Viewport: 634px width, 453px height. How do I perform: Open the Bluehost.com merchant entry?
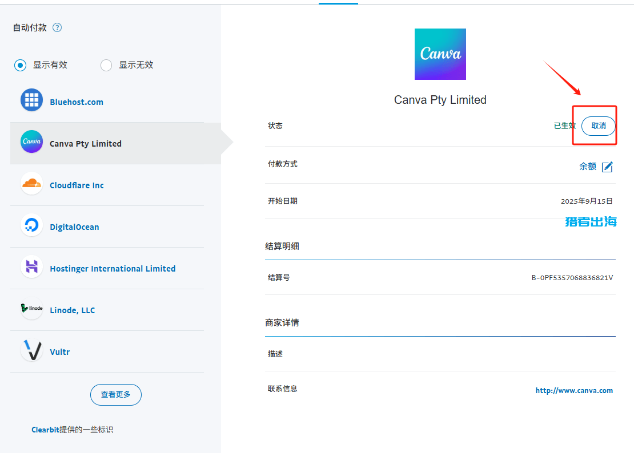click(77, 102)
